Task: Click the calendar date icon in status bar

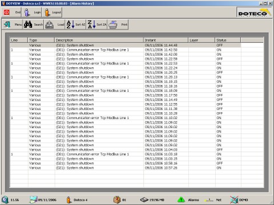Action: click(33, 200)
